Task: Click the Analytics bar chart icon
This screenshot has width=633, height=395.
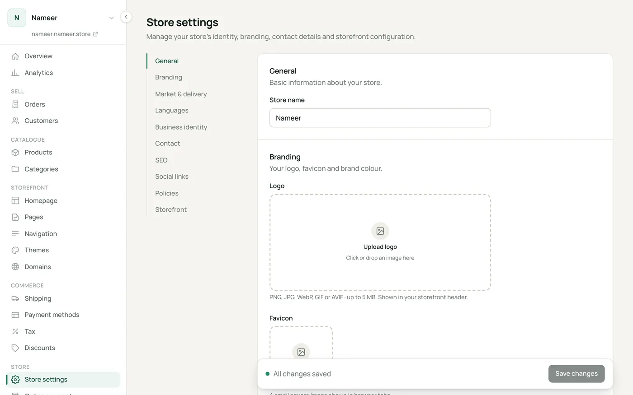Action: click(x=15, y=73)
